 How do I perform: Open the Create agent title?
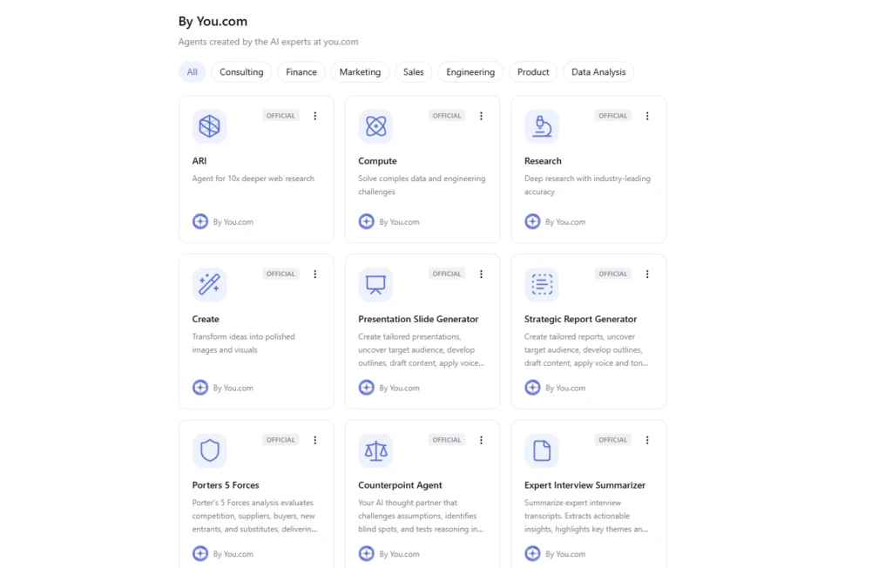(x=206, y=320)
